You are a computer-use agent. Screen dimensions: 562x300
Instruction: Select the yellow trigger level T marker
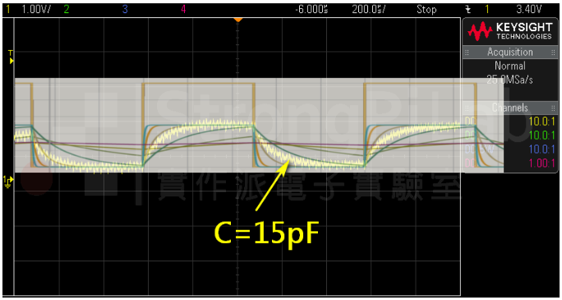11,58
